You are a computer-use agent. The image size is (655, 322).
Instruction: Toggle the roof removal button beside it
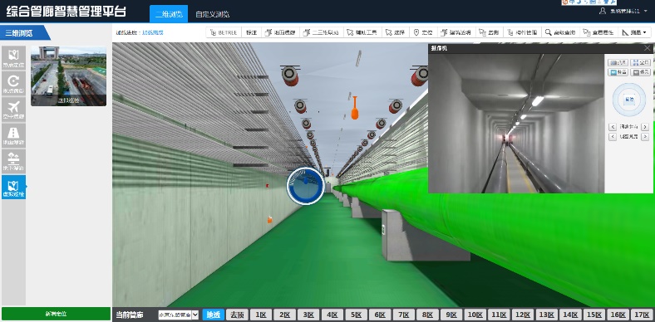click(x=237, y=315)
